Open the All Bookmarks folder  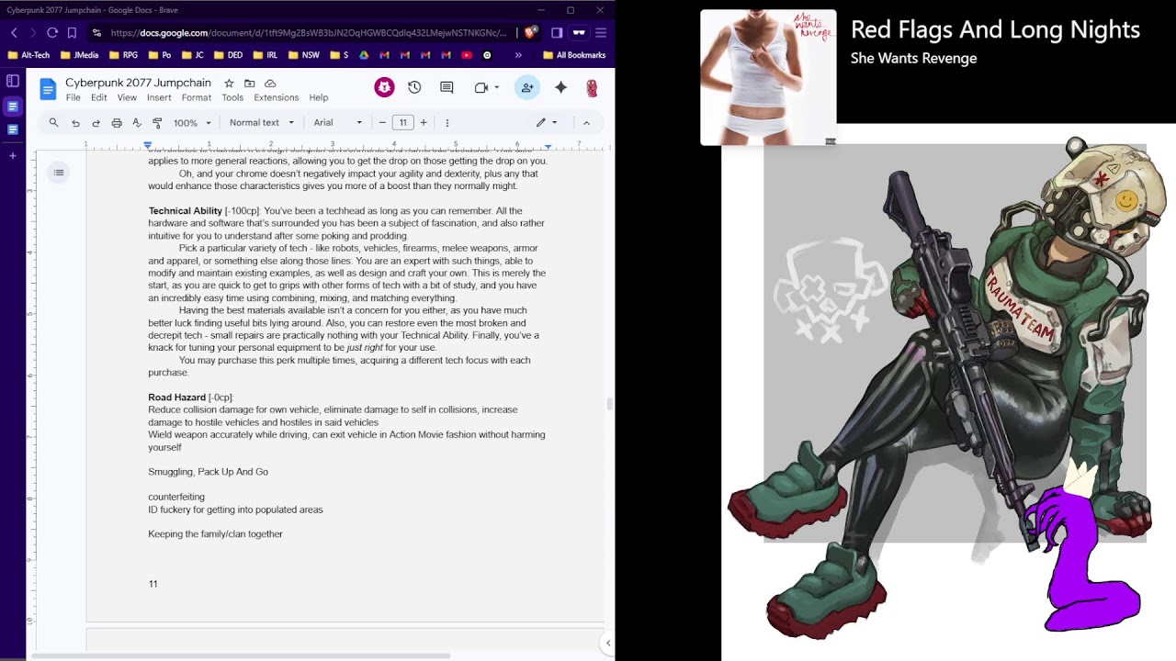click(x=574, y=55)
